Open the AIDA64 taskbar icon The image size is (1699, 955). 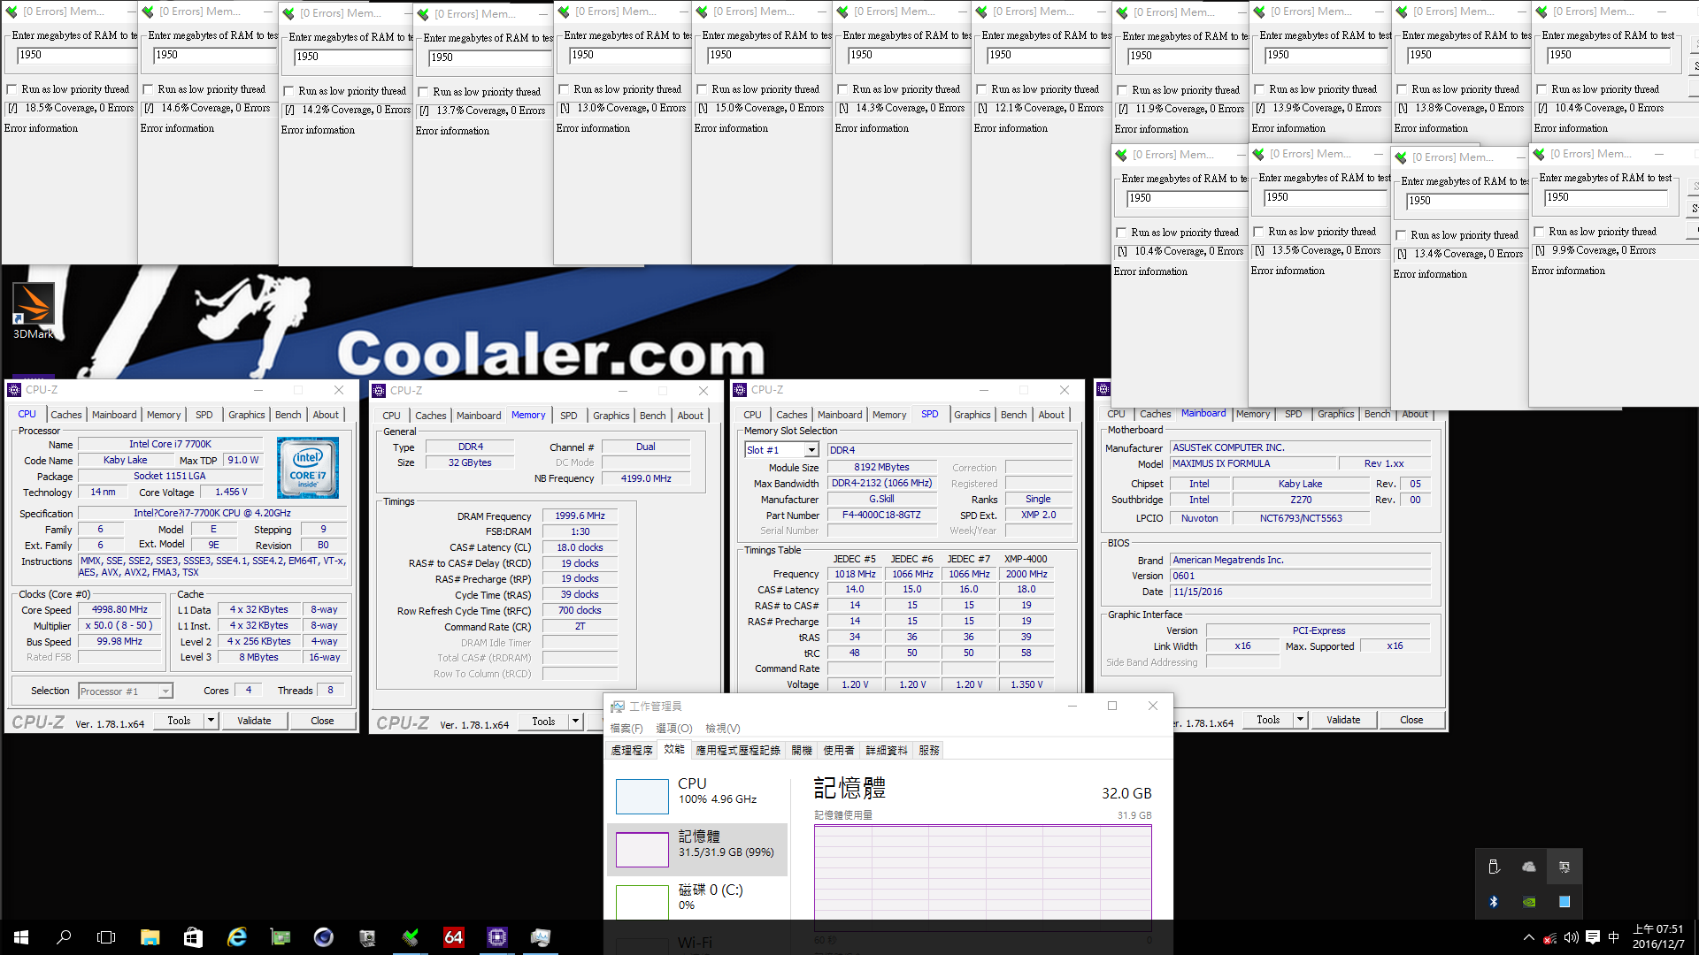(x=454, y=937)
